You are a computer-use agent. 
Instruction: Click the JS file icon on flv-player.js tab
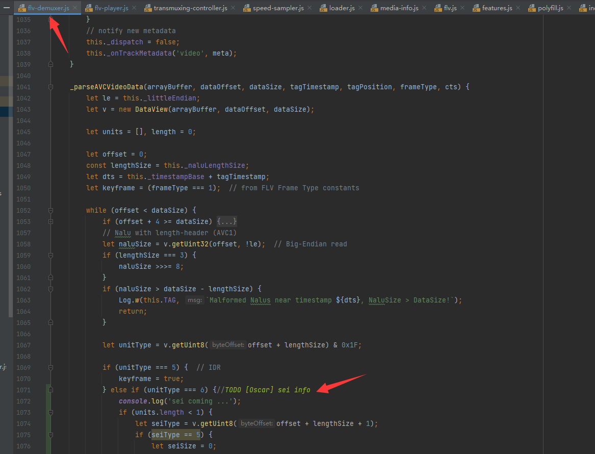(x=89, y=8)
